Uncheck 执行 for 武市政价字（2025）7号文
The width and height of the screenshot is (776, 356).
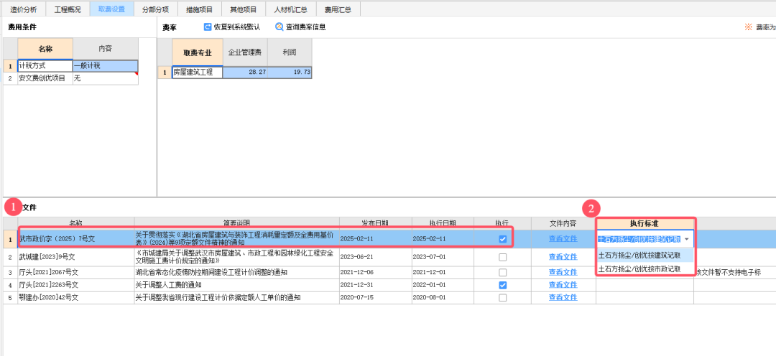(503, 239)
